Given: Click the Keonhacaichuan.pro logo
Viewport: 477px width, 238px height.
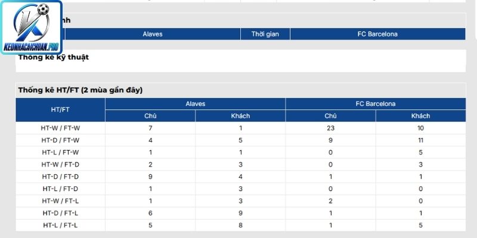Looking at the screenshot, I should tap(32, 27).
